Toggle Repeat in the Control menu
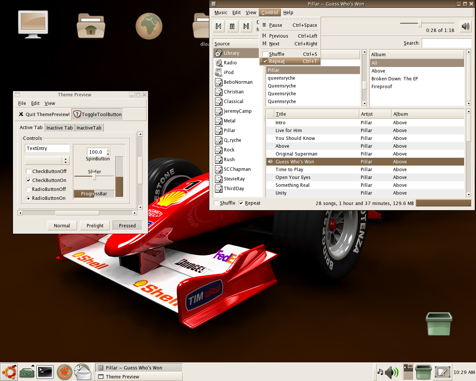 point(290,61)
